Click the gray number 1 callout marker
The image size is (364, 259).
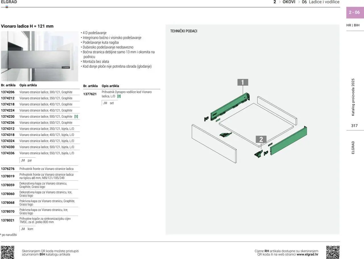pyautogui.click(x=243, y=82)
